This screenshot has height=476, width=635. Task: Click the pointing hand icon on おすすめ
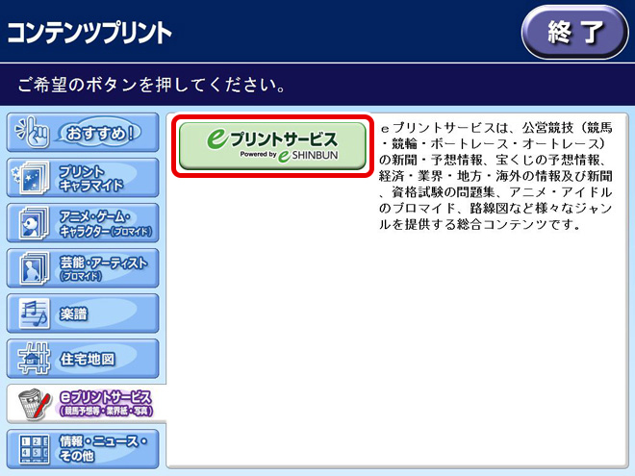click(x=33, y=132)
